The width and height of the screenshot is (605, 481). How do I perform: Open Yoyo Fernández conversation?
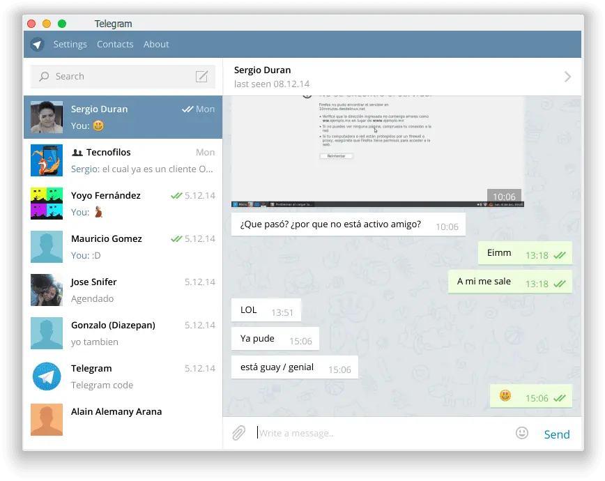pyautogui.click(x=123, y=204)
